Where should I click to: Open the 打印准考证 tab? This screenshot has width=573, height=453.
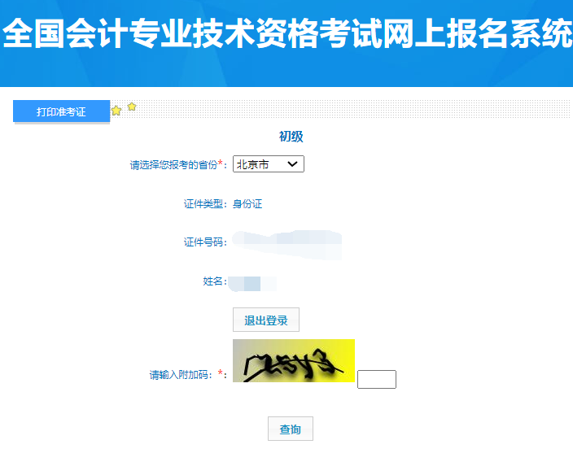click(x=61, y=111)
